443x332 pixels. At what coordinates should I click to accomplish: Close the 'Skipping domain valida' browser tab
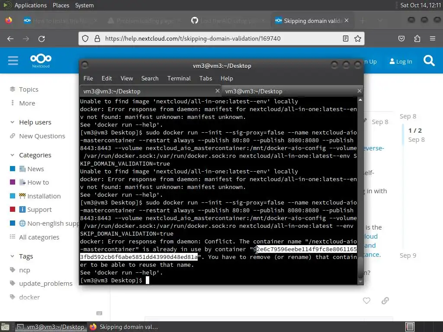point(347,21)
